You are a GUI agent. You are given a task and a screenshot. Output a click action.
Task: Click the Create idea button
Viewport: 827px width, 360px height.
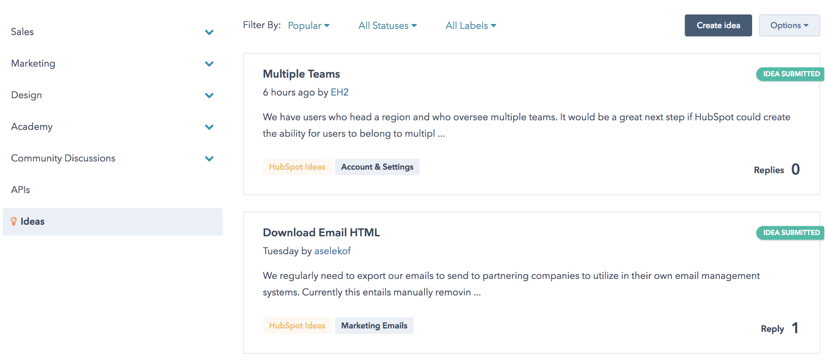pyautogui.click(x=718, y=26)
